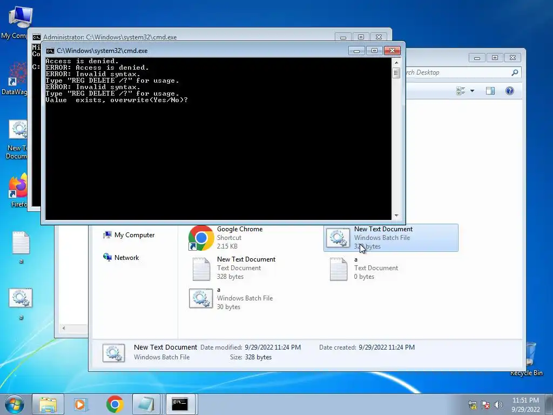This screenshot has width=553, height=415.
Task: Select the Recycle Bin desktop icon
Action: click(x=529, y=358)
